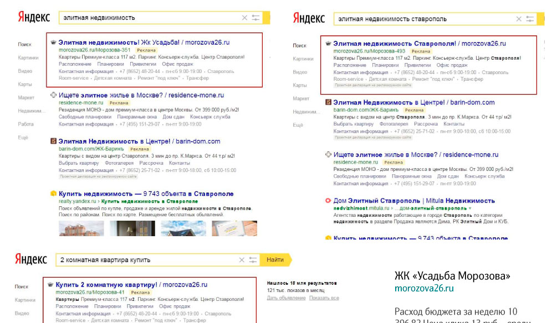The width and height of the screenshot is (552, 323).
Task: Open Карты beside "Элитная недвижимость Ставрополя!" ad
Action: point(300,85)
